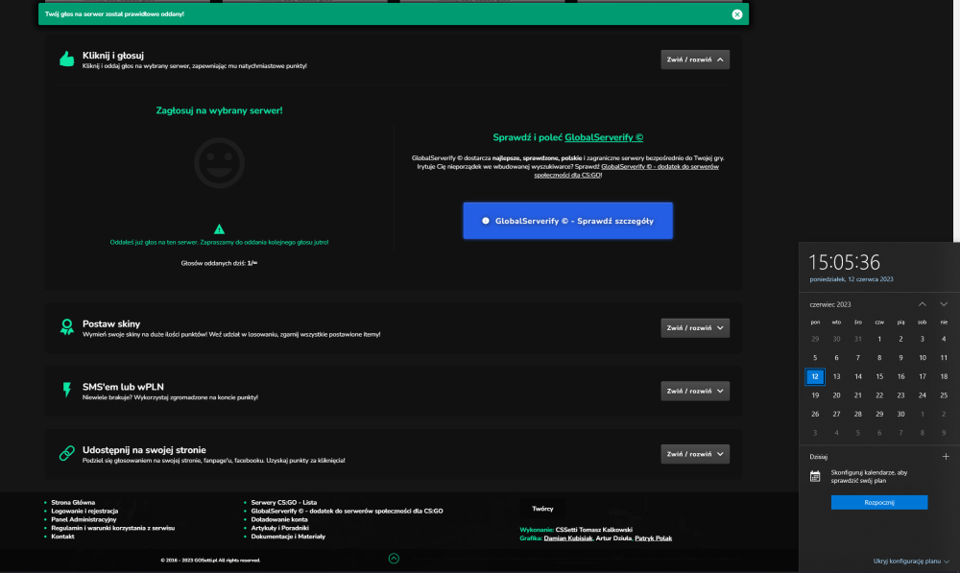960x573 pixels.
Task: Select June 30 in the calendar
Action: coord(900,415)
